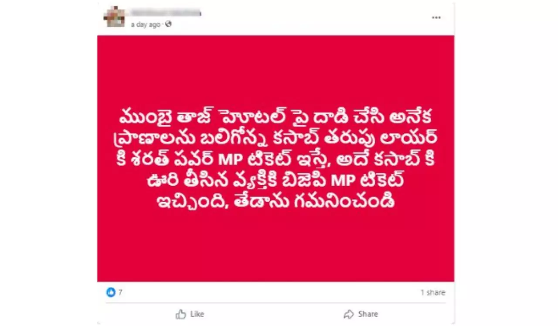Click the arrow icon beside Share
The image size is (558, 326).
coord(348,314)
